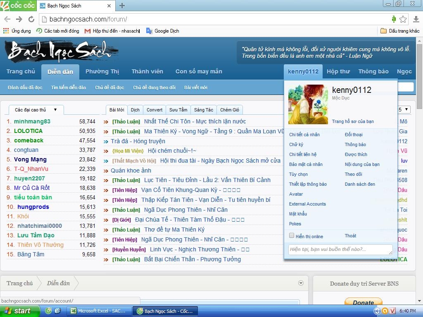Image resolution: width=423 pixels, height=317 pixels.
Task: Open the Mật khẩu settings link
Action: click(298, 214)
